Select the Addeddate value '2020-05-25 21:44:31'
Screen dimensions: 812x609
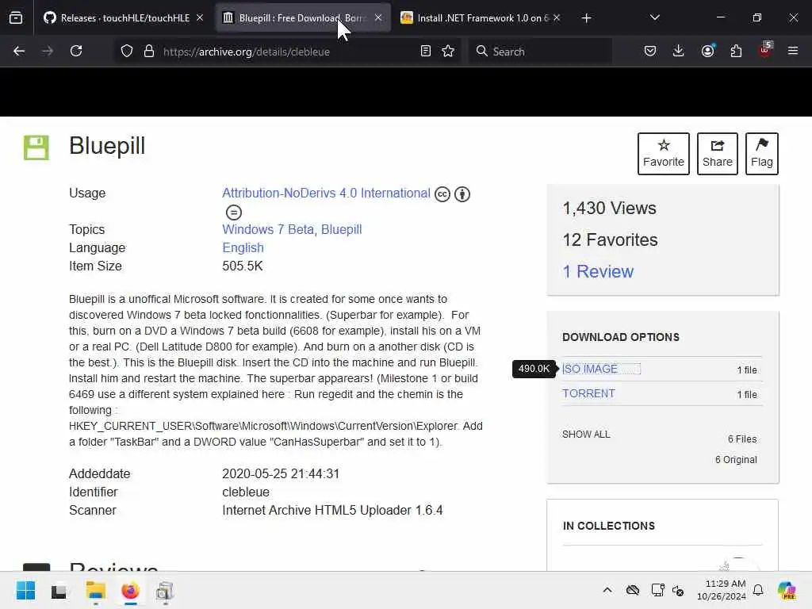click(x=281, y=474)
